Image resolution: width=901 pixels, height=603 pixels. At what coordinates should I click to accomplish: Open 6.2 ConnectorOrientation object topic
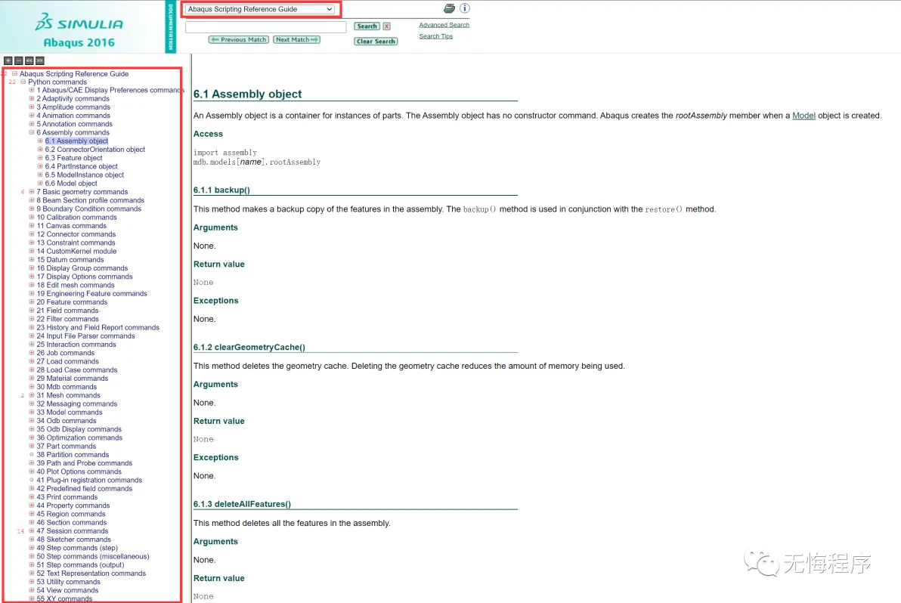[x=94, y=150]
